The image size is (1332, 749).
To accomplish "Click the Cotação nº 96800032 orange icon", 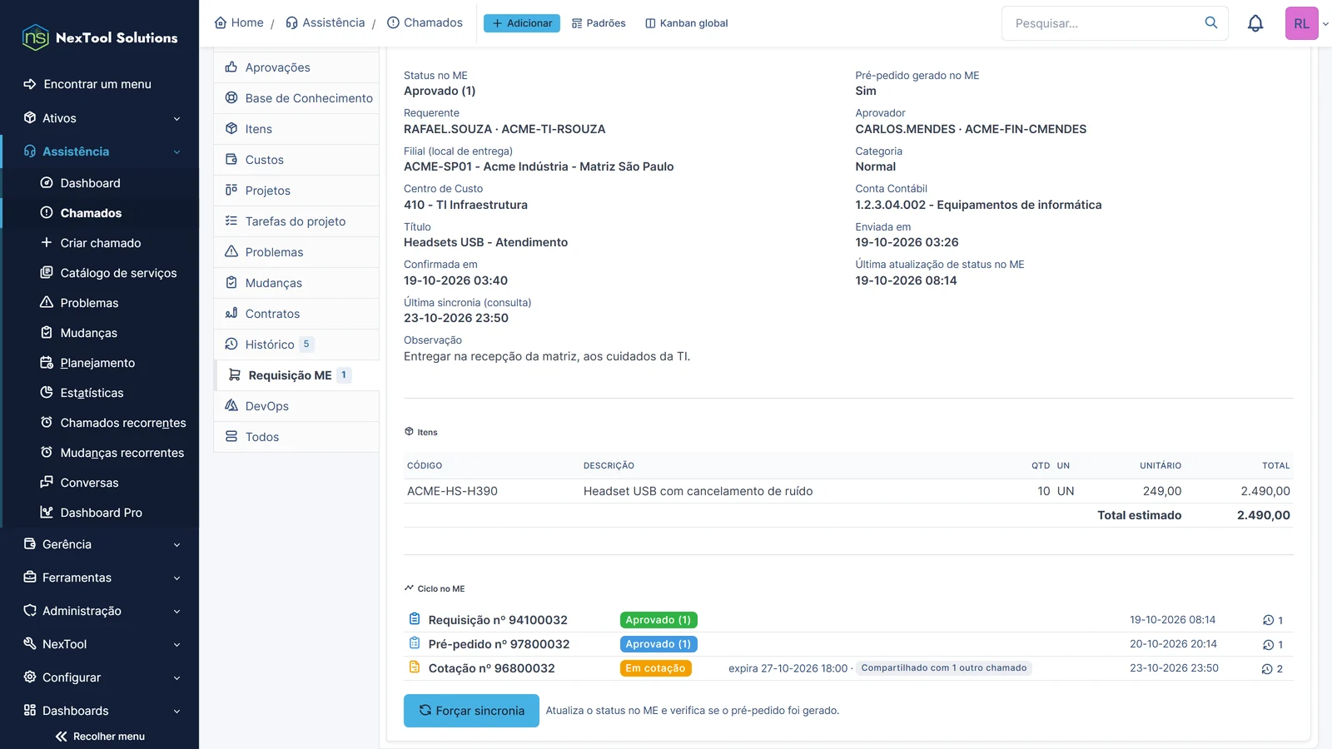I will coord(415,667).
